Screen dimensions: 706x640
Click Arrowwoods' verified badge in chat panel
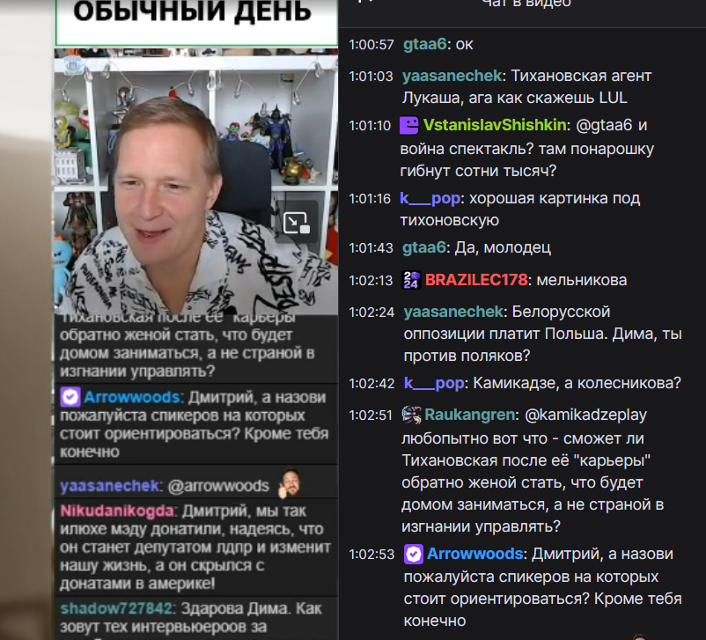point(414,555)
